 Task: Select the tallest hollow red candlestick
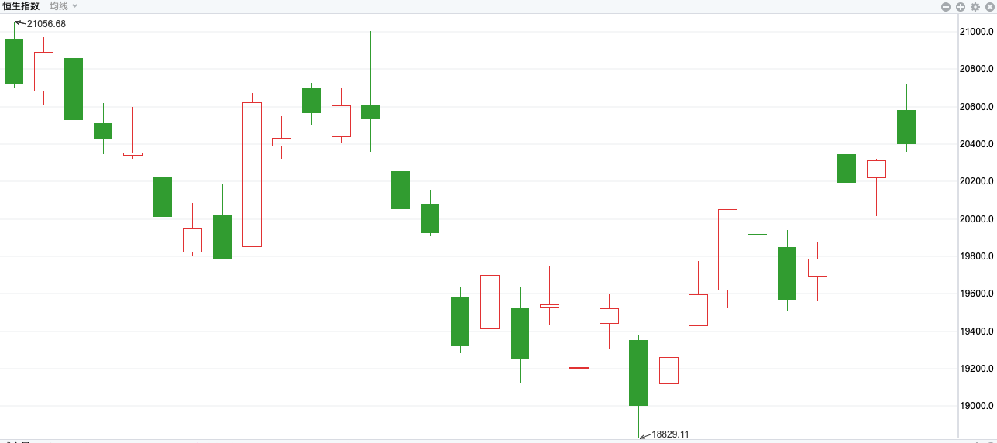point(252,174)
